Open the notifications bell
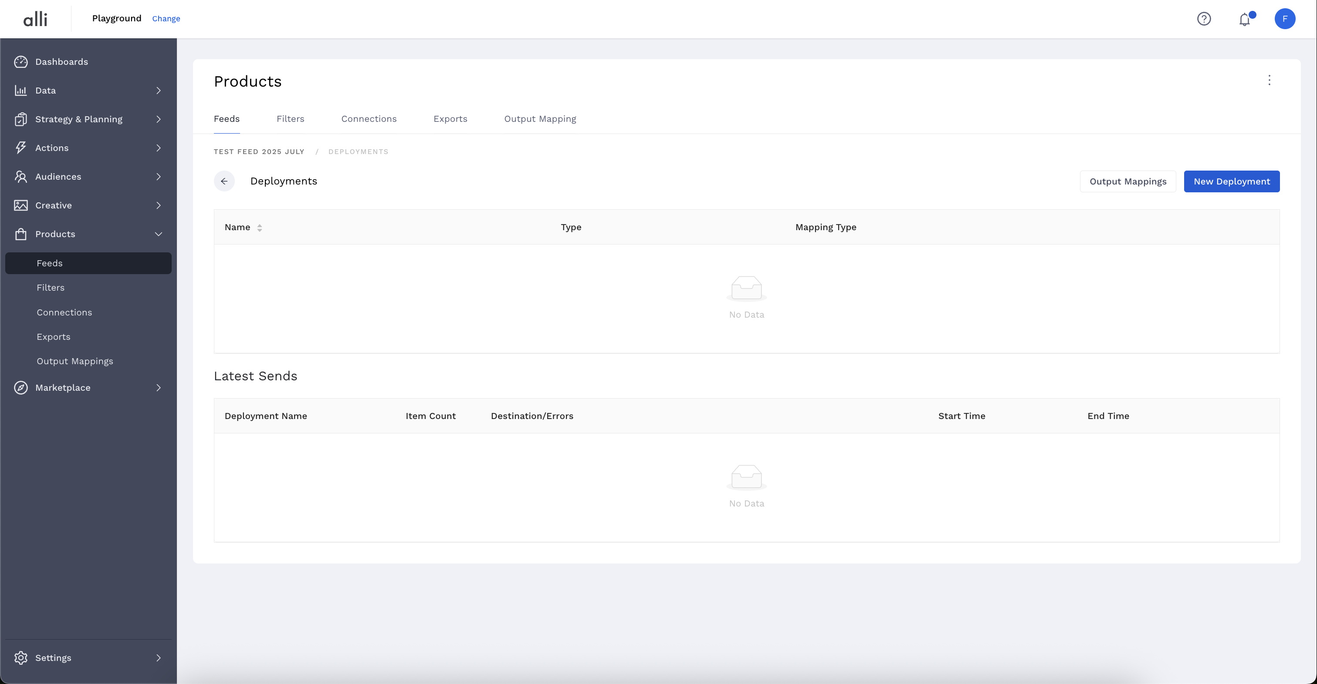Image resolution: width=1317 pixels, height=684 pixels. [x=1244, y=20]
